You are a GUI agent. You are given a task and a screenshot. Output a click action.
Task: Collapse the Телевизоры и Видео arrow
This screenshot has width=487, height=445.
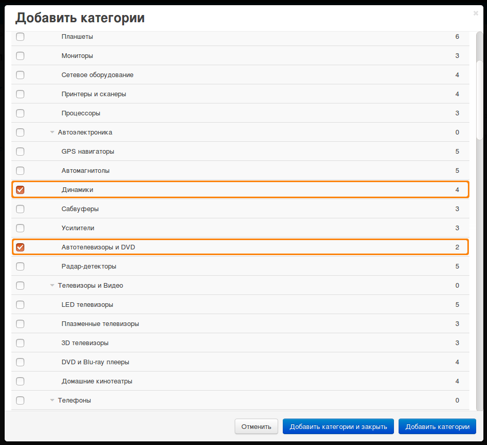(x=52, y=285)
